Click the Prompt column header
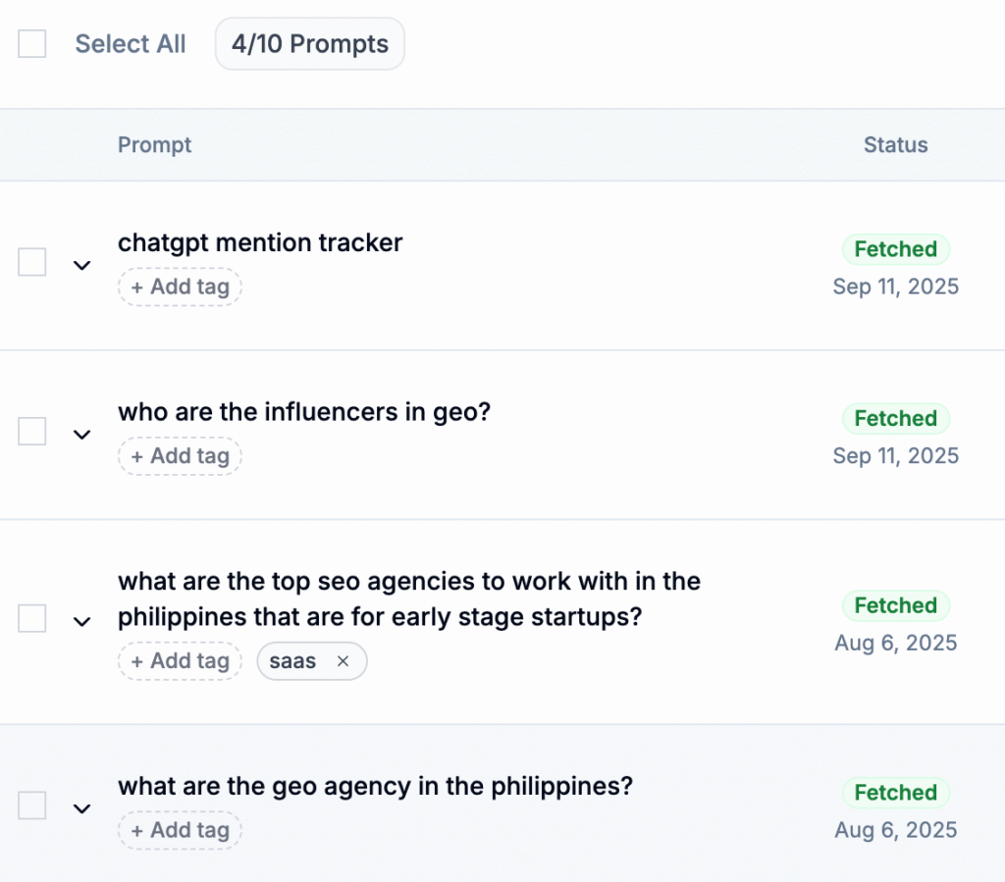 coord(154,145)
